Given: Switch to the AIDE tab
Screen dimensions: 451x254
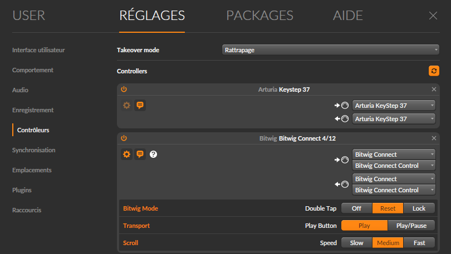Looking at the screenshot, I should pyautogui.click(x=347, y=16).
